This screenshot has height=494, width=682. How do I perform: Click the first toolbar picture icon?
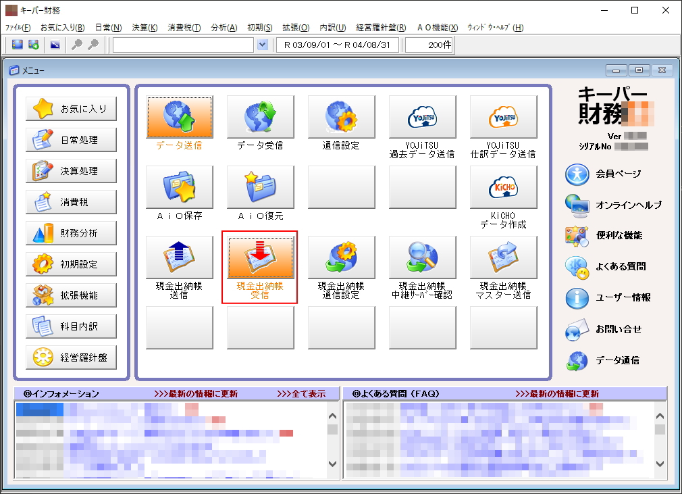tap(18, 45)
